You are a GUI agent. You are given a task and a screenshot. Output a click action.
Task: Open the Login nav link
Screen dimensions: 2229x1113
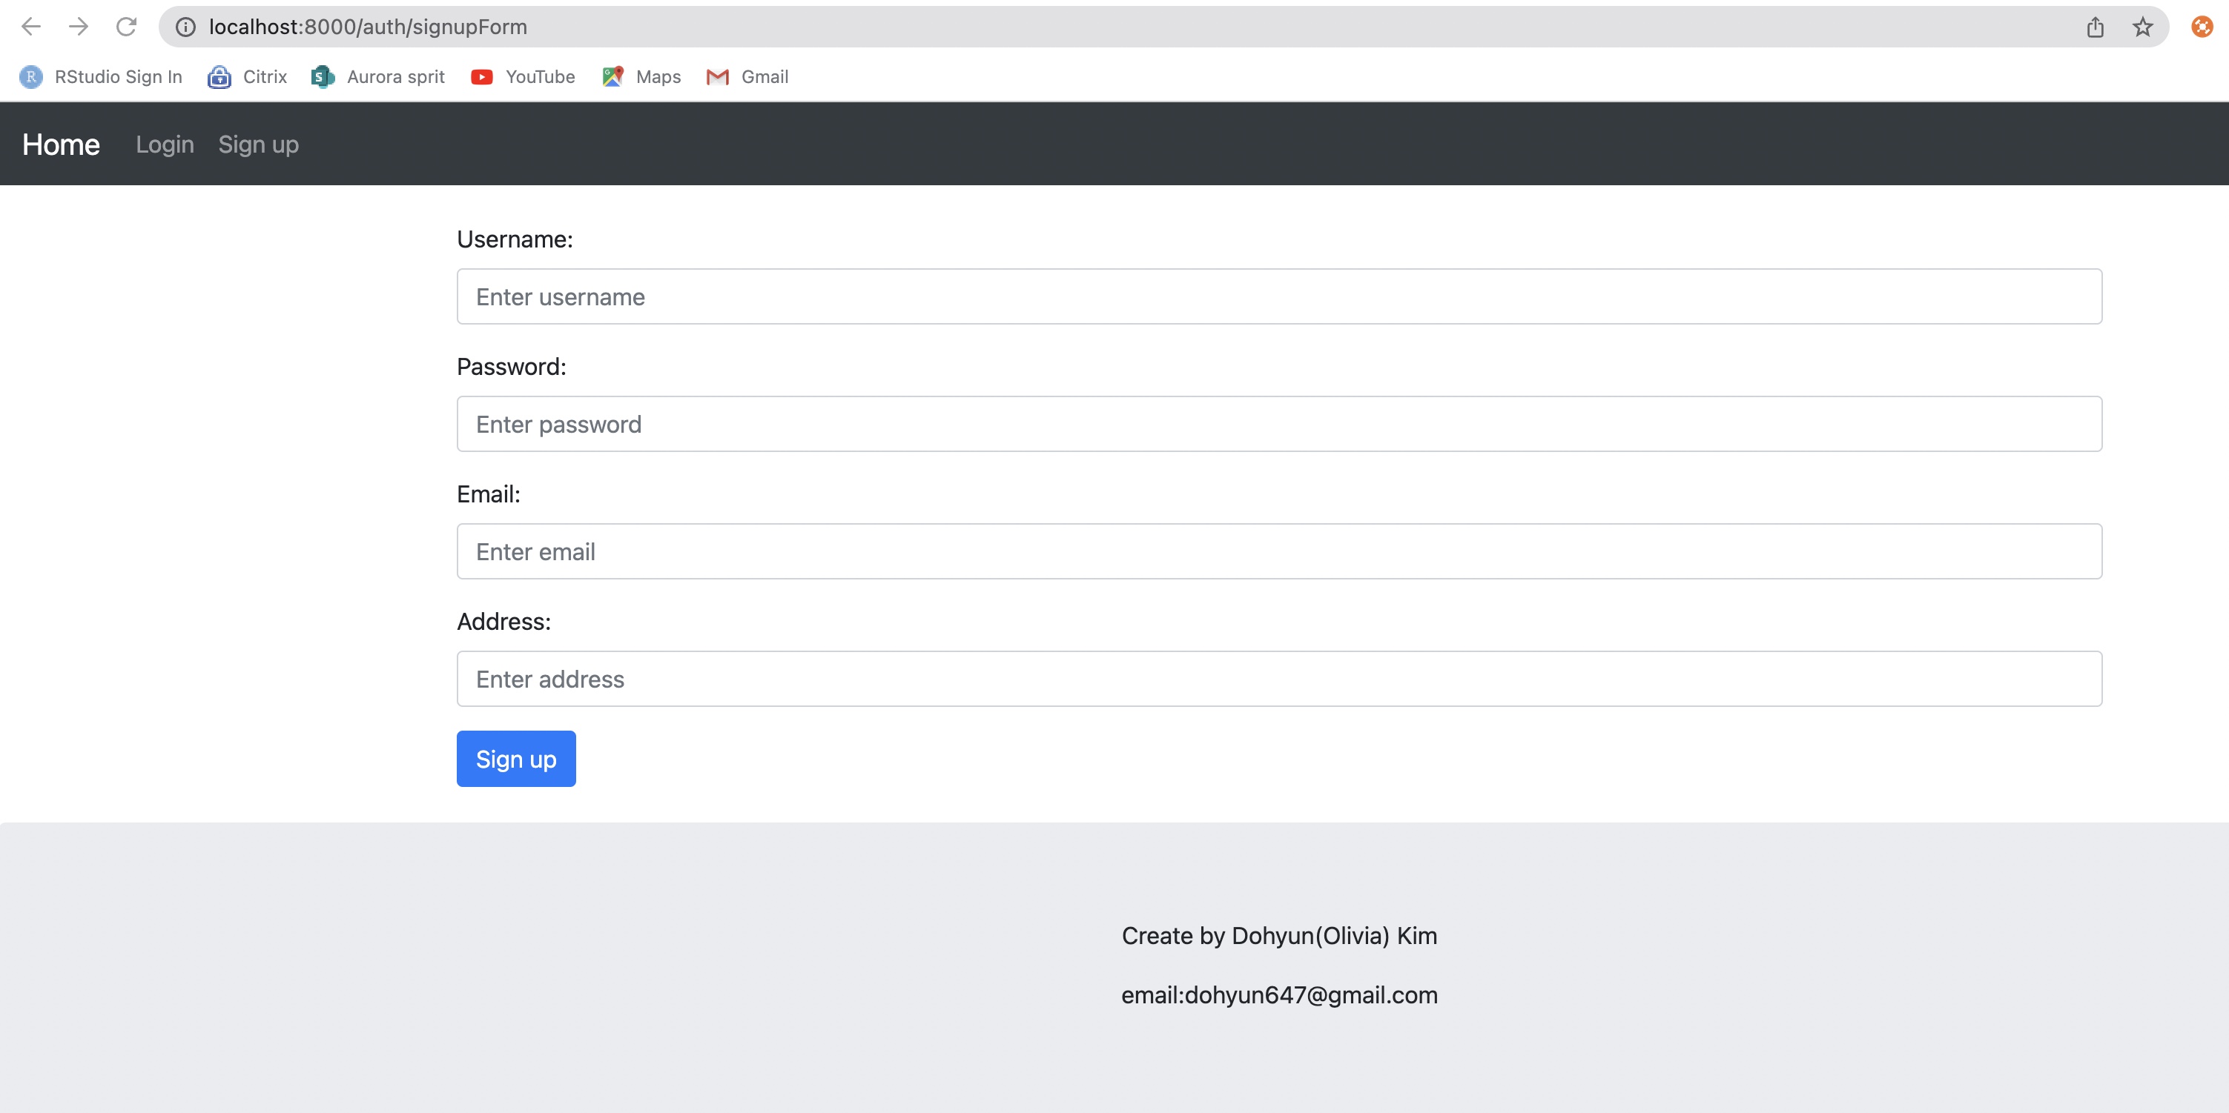(x=165, y=144)
